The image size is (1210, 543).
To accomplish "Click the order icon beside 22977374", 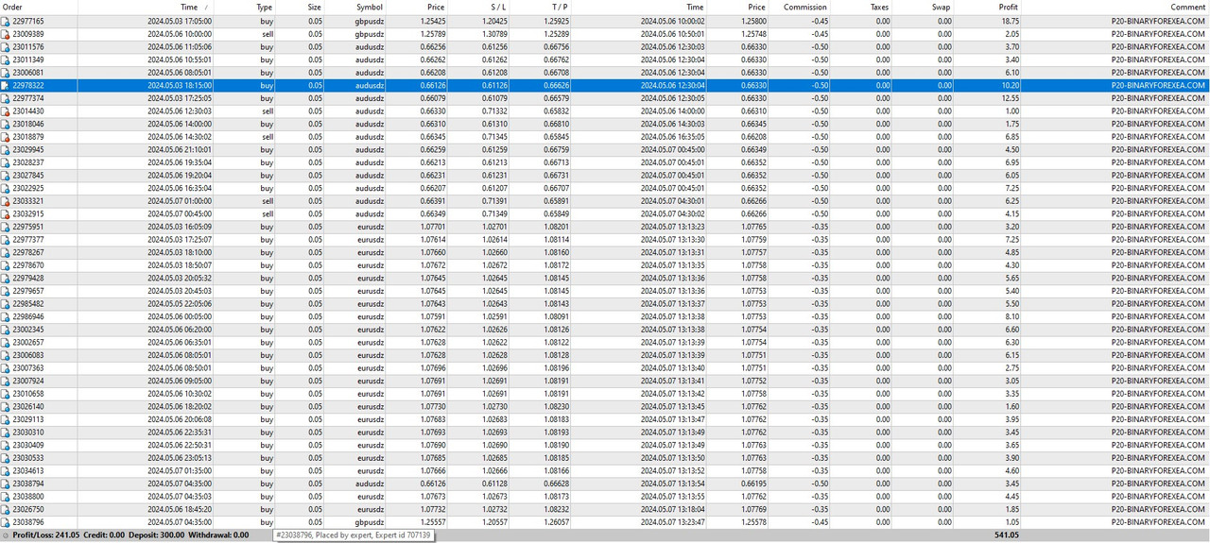I will pos(6,98).
